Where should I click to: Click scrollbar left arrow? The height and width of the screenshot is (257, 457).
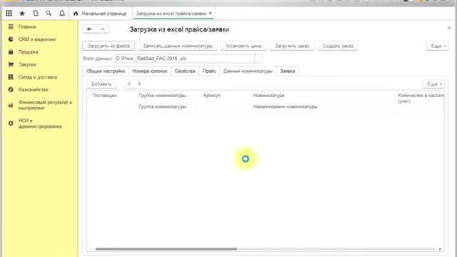91,249
